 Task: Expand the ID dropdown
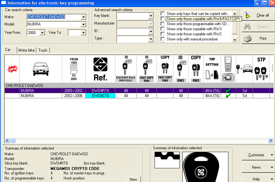point(151,31)
